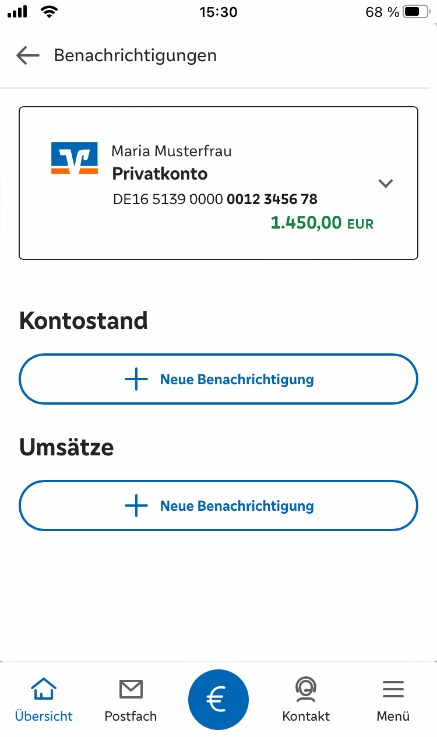Open the Privatkonto account card

[218, 183]
